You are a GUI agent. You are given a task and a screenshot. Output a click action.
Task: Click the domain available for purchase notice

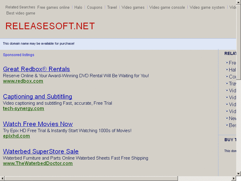[x=38, y=44]
